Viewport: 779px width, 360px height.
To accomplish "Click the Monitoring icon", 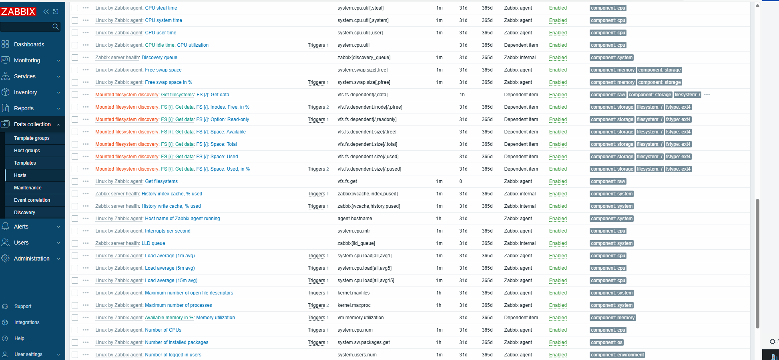I will [x=5, y=60].
